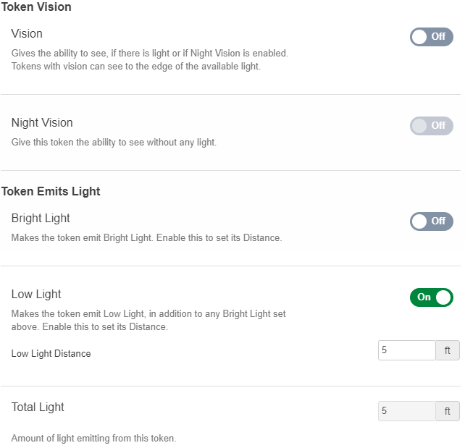Turn on the Vision toggle

pos(431,36)
